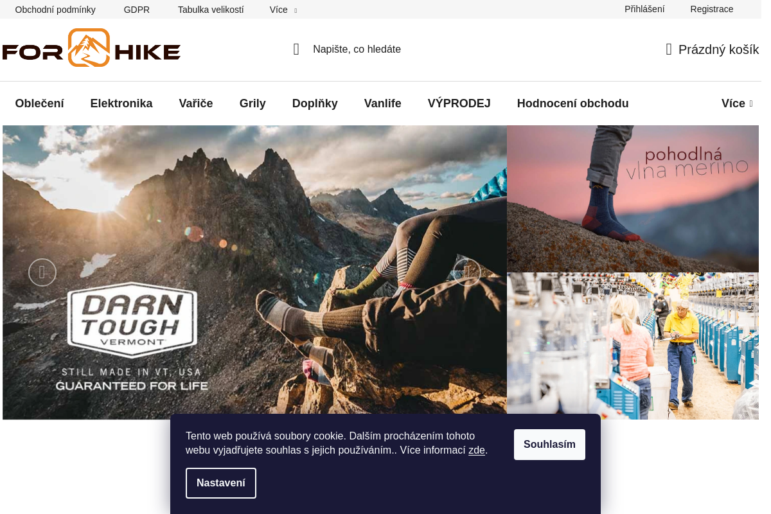Screen dimensions: 771x514
Task: Open Tabulka velikostí page
Action: [x=211, y=10]
